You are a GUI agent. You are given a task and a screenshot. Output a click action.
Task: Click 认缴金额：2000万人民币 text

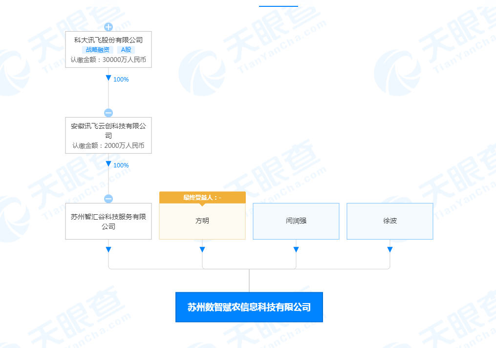coord(108,146)
